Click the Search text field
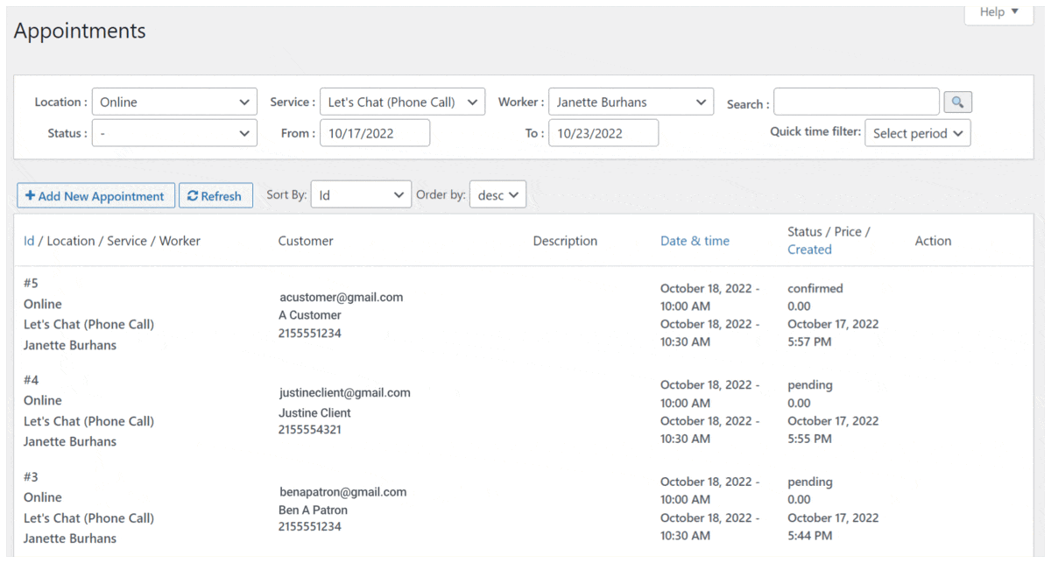Screen dimensions: 1051x563 (857, 102)
